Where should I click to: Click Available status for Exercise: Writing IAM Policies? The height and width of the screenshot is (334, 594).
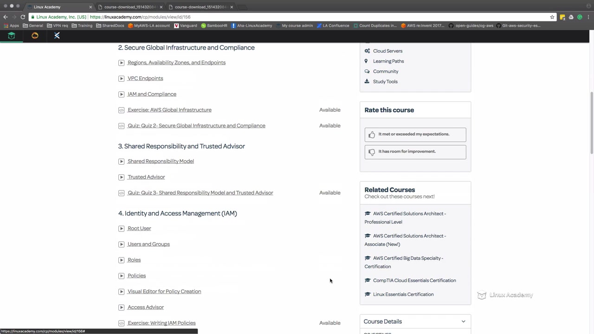click(x=330, y=323)
